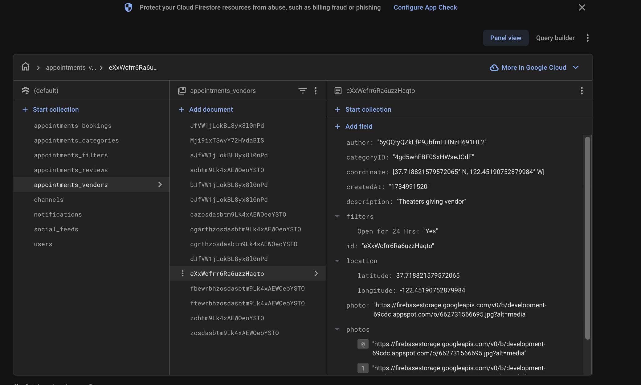Expand the More in Google Cloud dropdown arrow
Image resolution: width=641 pixels, height=385 pixels.
click(x=575, y=68)
